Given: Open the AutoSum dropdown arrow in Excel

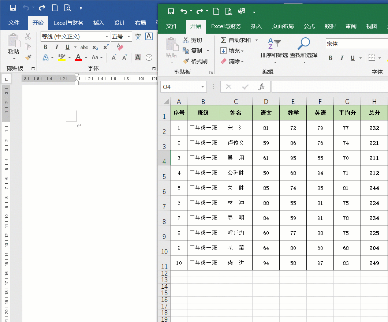Looking at the screenshot, I should point(257,40).
